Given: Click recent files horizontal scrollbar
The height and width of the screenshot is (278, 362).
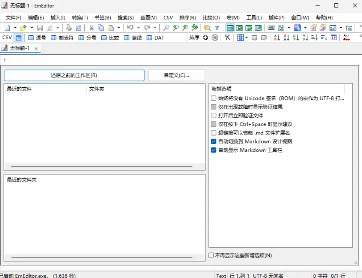Looking at the screenshot, I should coord(102,166).
